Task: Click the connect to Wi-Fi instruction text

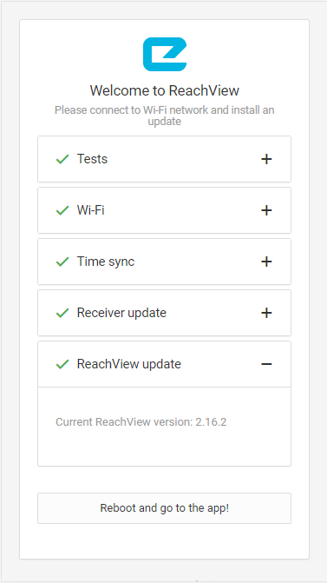Action: point(165,116)
